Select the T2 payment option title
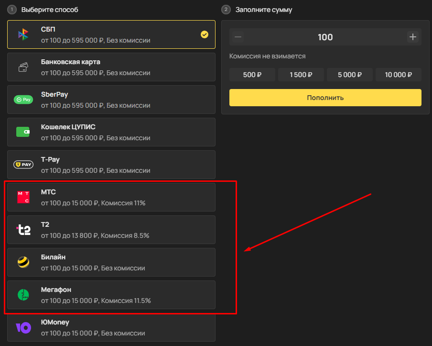This screenshot has height=346, width=432. (x=45, y=224)
